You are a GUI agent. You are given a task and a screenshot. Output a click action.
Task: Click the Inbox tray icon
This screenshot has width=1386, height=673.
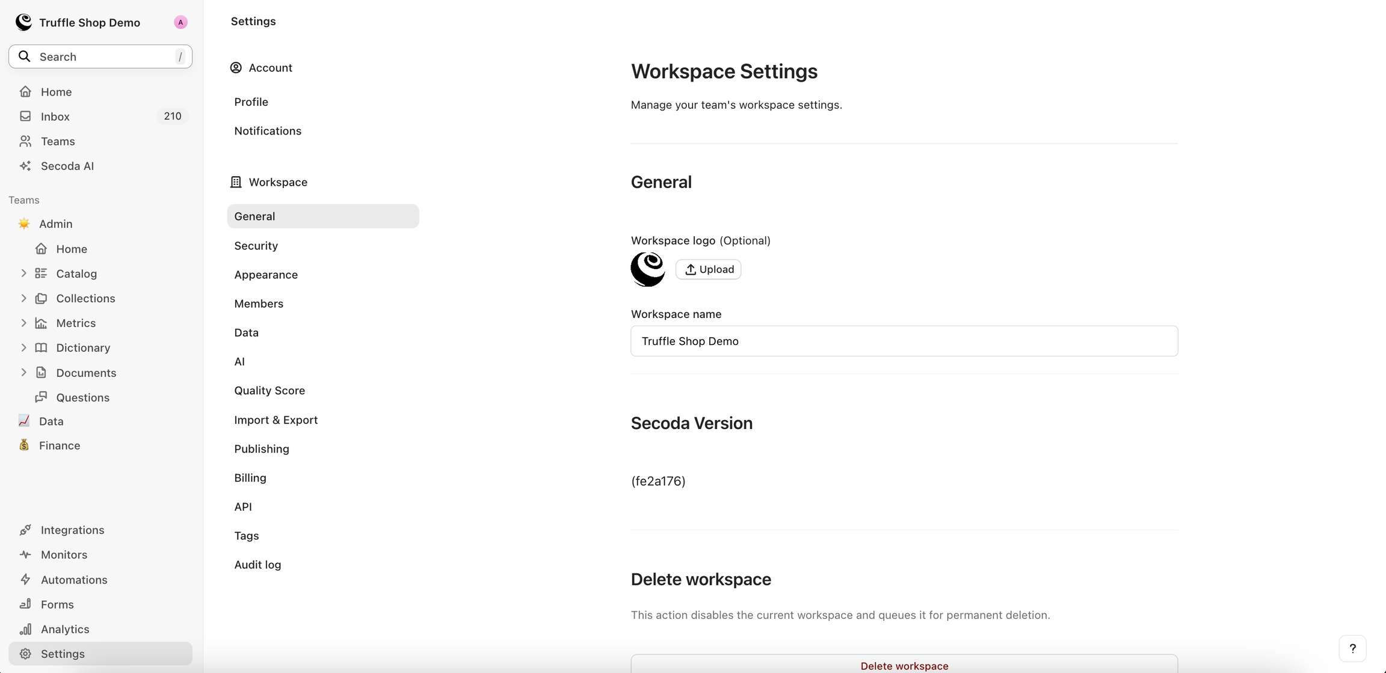point(25,117)
